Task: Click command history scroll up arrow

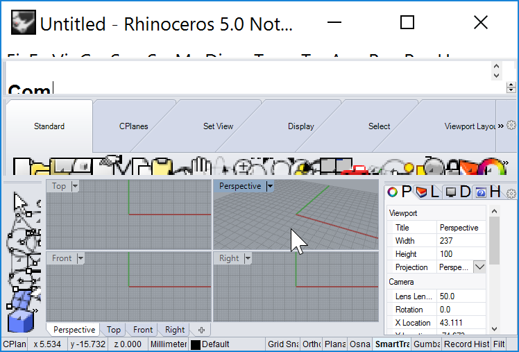Action: pos(496,66)
